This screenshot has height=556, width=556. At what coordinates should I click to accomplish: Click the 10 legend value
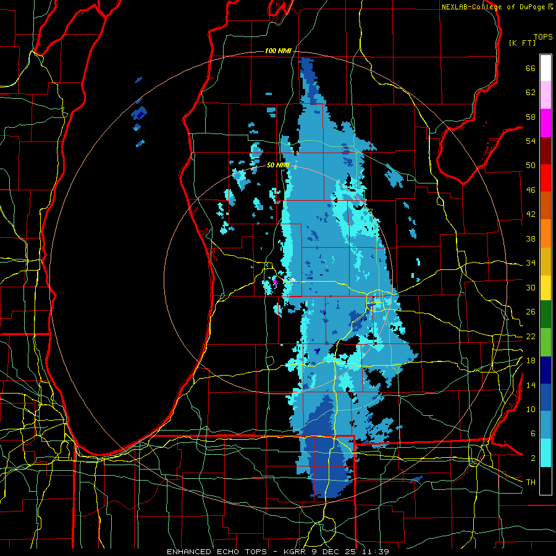pyautogui.click(x=531, y=410)
